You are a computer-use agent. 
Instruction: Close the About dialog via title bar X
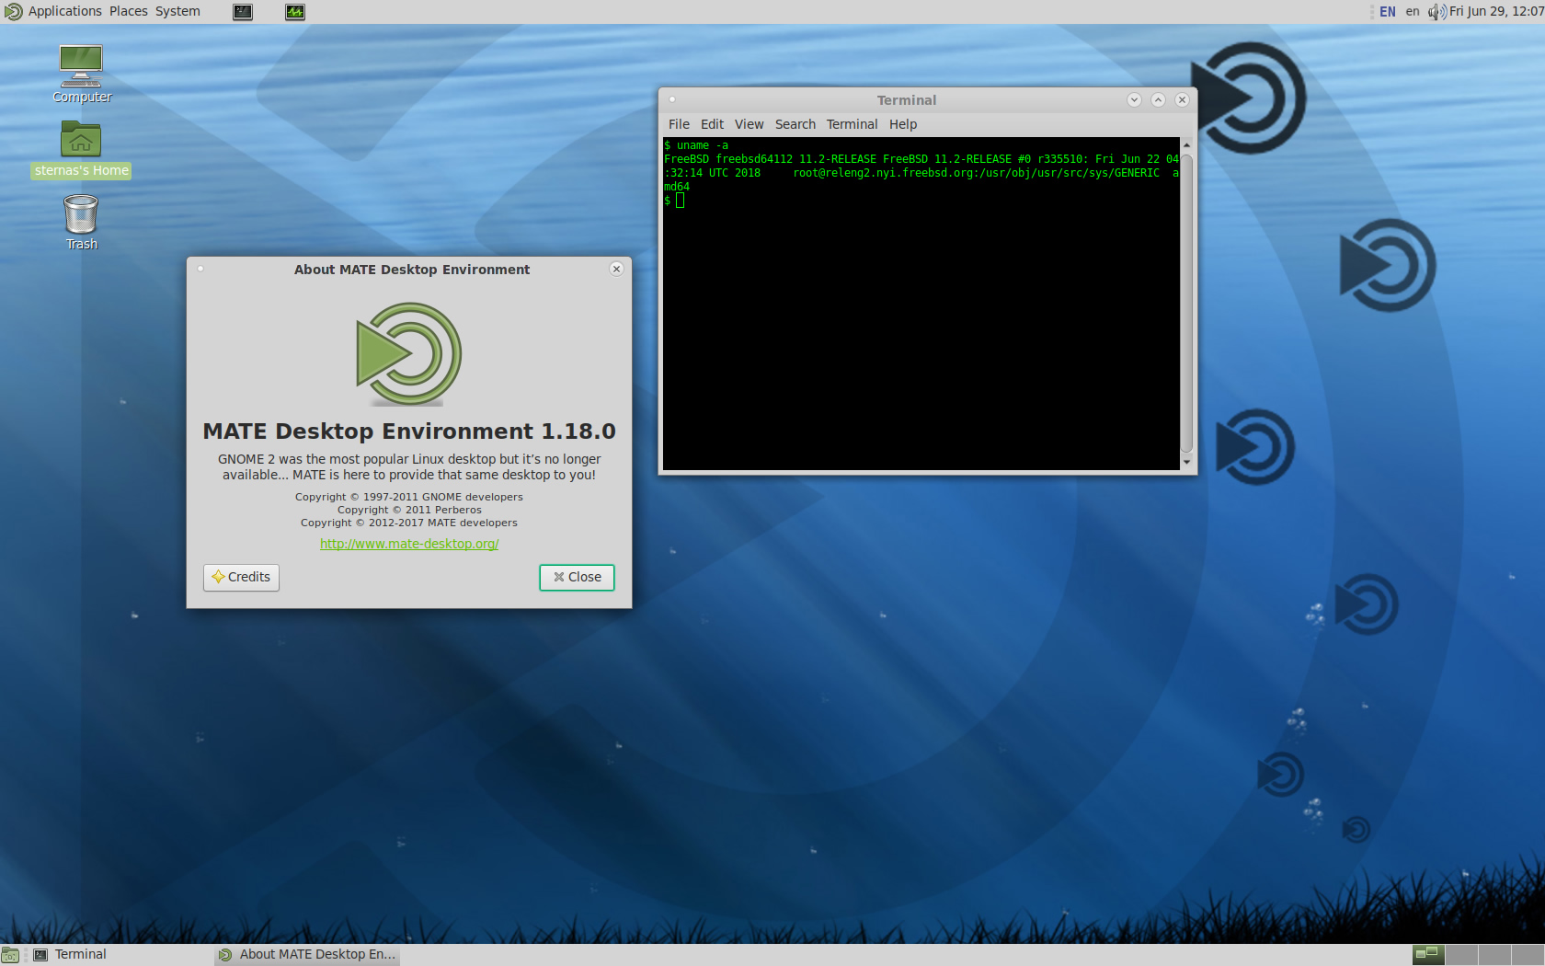[x=617, y=269]
